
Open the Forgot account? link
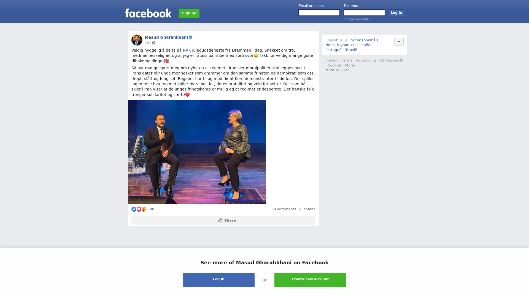(357, 19)
